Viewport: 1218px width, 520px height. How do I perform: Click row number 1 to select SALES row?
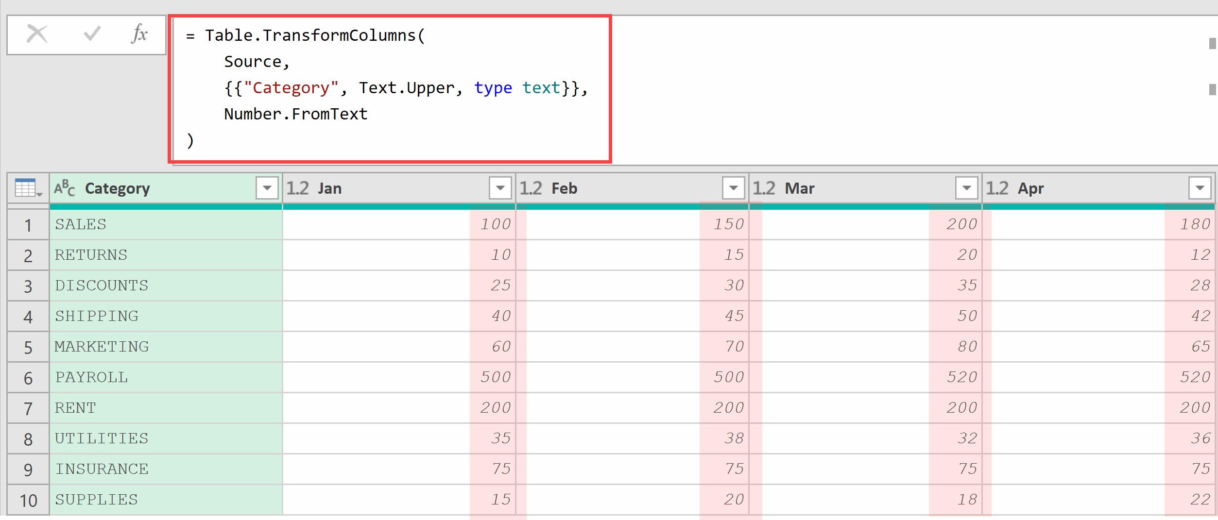(x=28, y=224)
